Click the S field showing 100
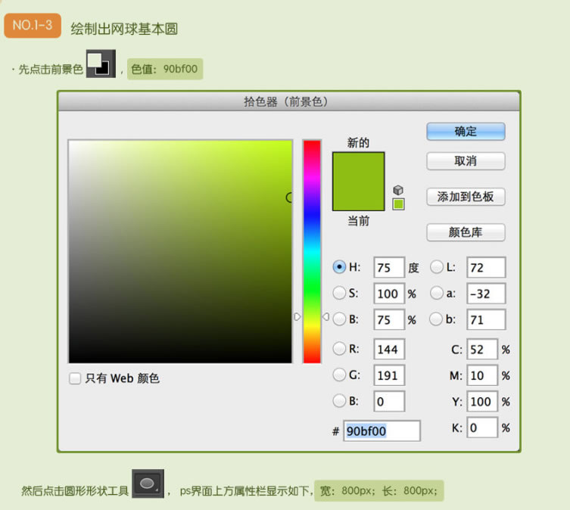The image size is (570, 510). 389,294
